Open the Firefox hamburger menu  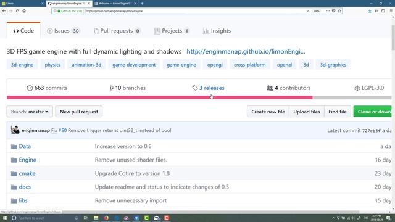pyautogui.click(x=391, y=11)
